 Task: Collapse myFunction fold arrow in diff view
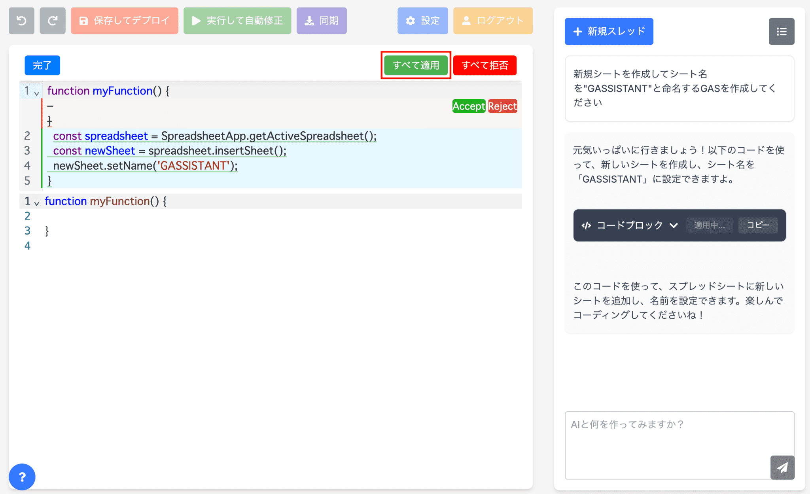click(x=36, y=94)
